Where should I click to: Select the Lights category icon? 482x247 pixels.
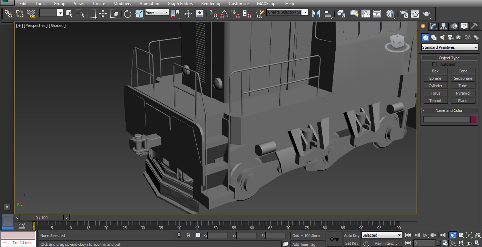click(442, 37)
